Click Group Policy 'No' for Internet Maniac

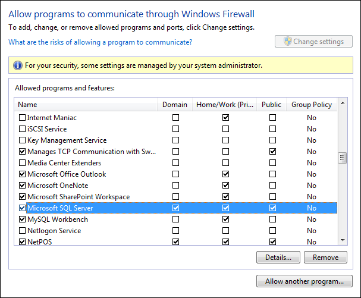pyautogui.click(x=312, y=118)
